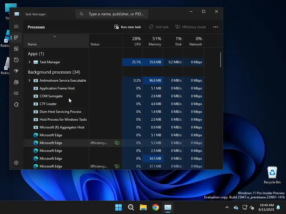Click the efficiency leaf icon on the 37.1 MB Edge row

click(117, 166)
